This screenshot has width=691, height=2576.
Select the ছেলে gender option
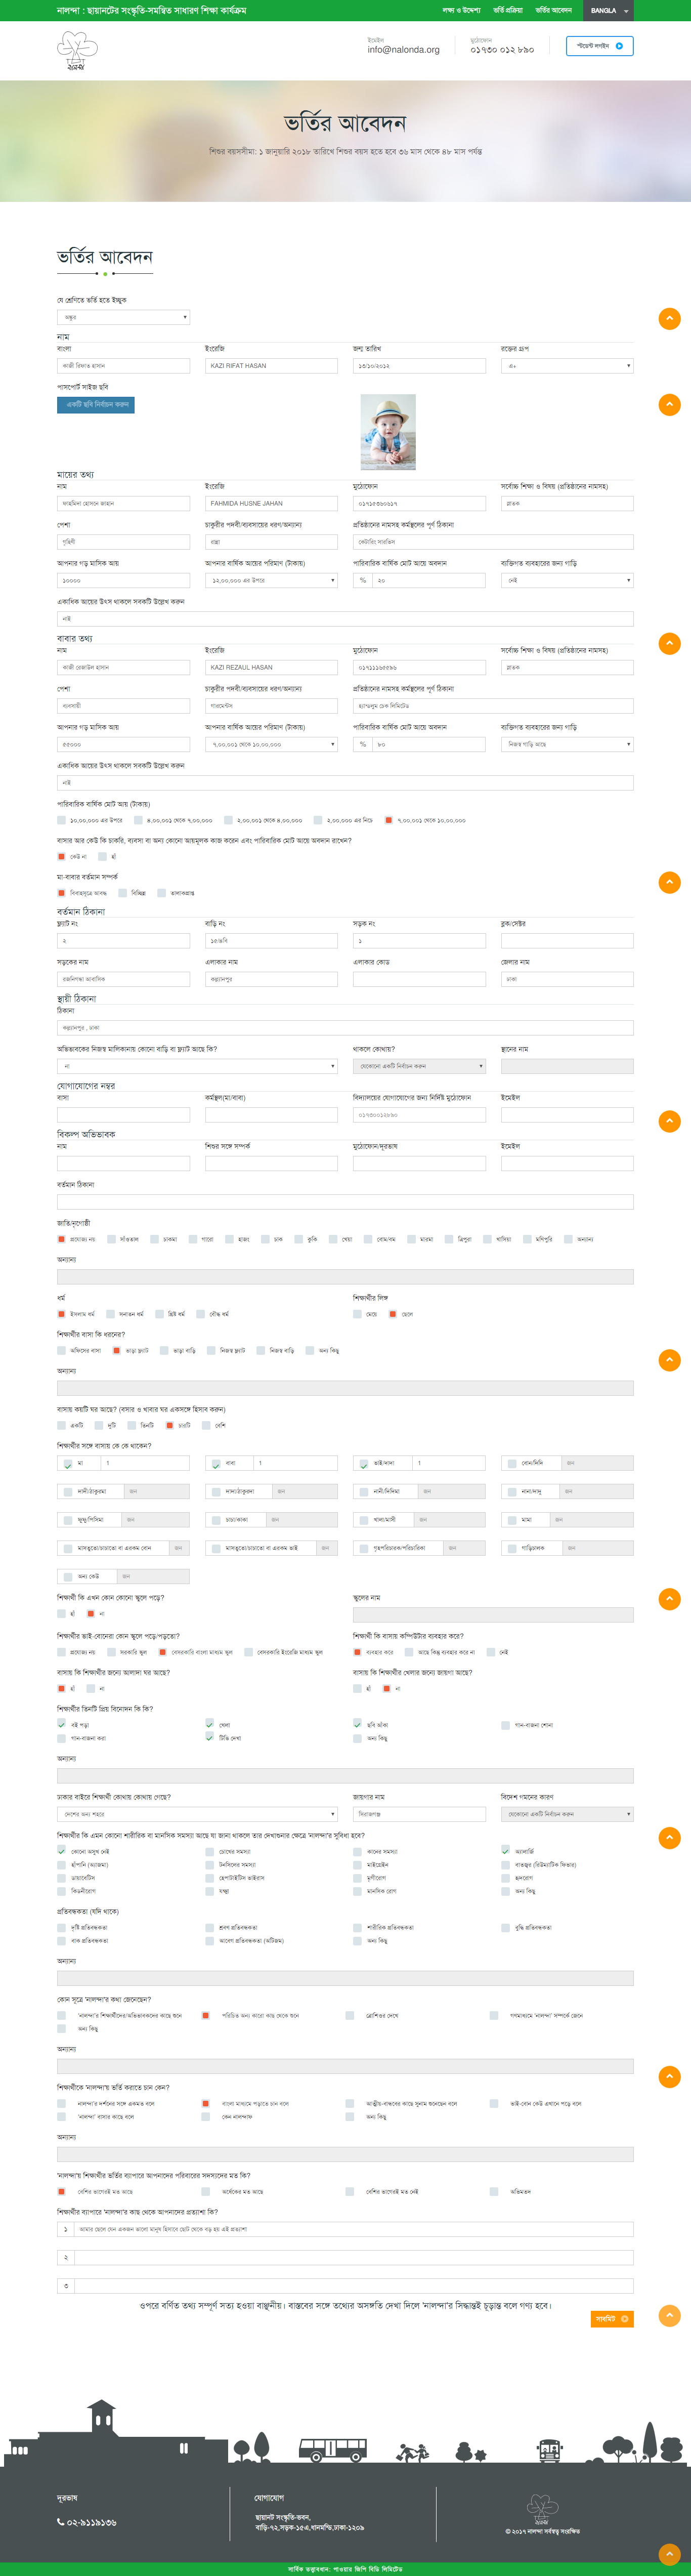coord(393,1314)
